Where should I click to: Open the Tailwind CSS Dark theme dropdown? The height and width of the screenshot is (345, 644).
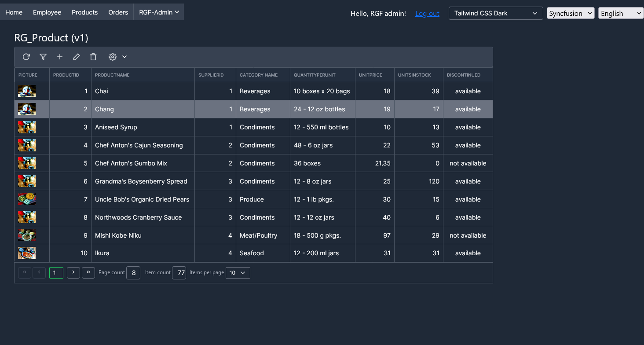click(496, 13)
